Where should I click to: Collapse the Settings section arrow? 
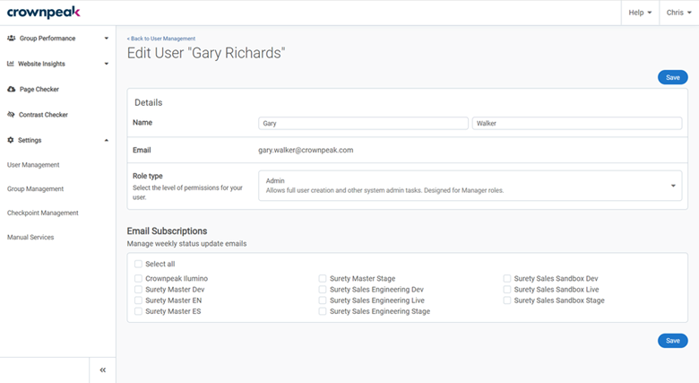coord(106,140)
